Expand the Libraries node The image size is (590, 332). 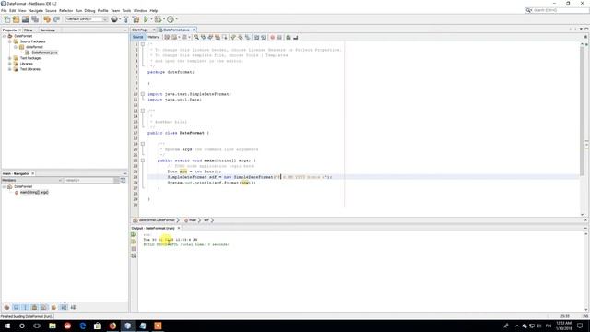pyautogui.click(x=10, y=64)
